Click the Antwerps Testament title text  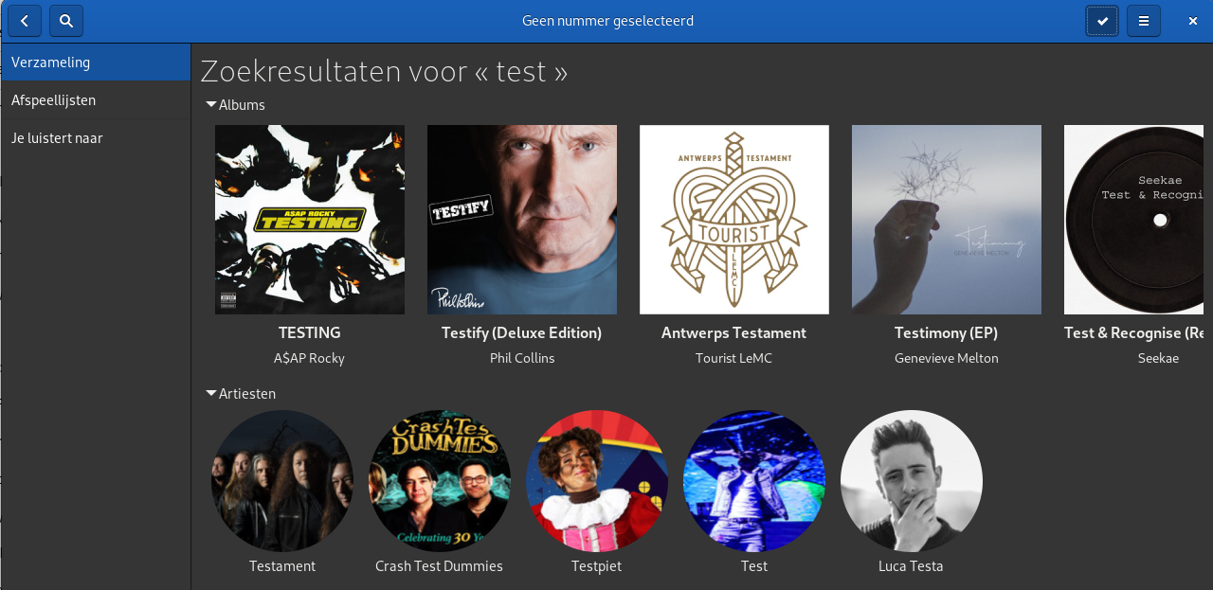coord(734,333)
